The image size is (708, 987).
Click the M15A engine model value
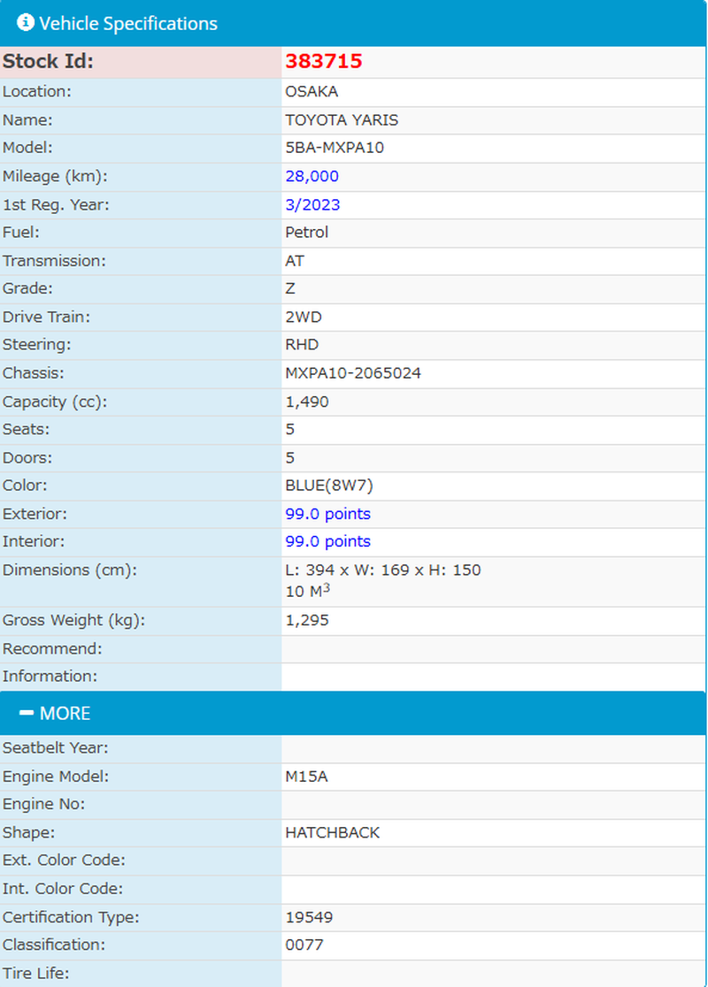(306, 777)
